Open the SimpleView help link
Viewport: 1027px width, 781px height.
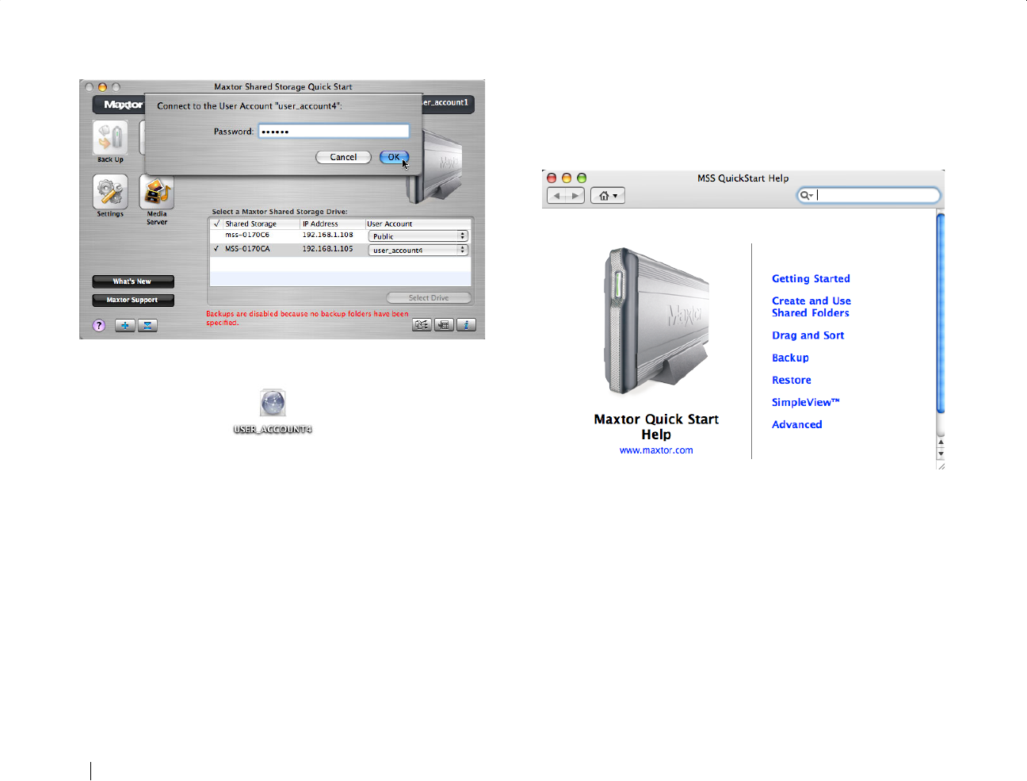(x=805, y=402)
